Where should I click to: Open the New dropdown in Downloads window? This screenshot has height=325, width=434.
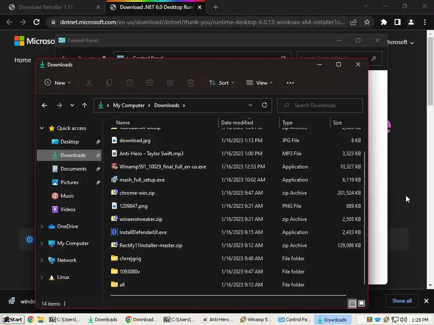(x=58, y=83)
